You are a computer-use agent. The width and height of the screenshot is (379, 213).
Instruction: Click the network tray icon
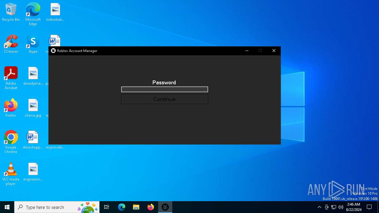click(334, 207)
